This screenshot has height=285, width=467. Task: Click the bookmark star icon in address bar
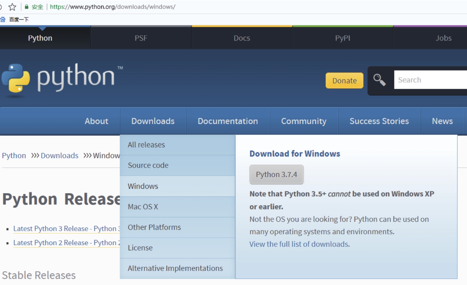(x=12, y=7)
